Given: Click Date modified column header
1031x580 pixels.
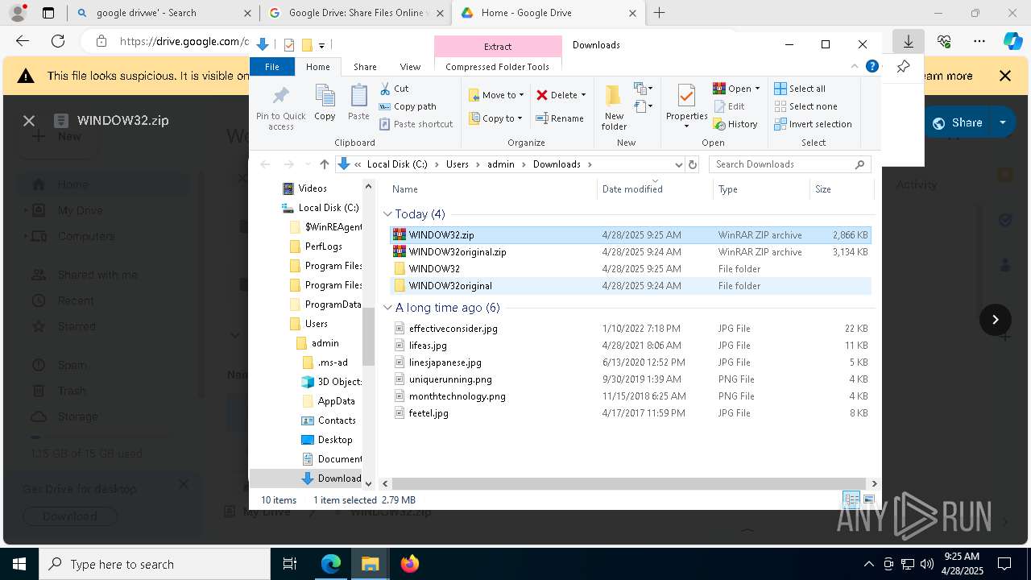Looking at the screenshot, I should (x=654, y=189).
